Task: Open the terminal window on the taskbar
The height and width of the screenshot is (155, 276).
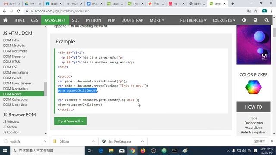Action: 174,151
